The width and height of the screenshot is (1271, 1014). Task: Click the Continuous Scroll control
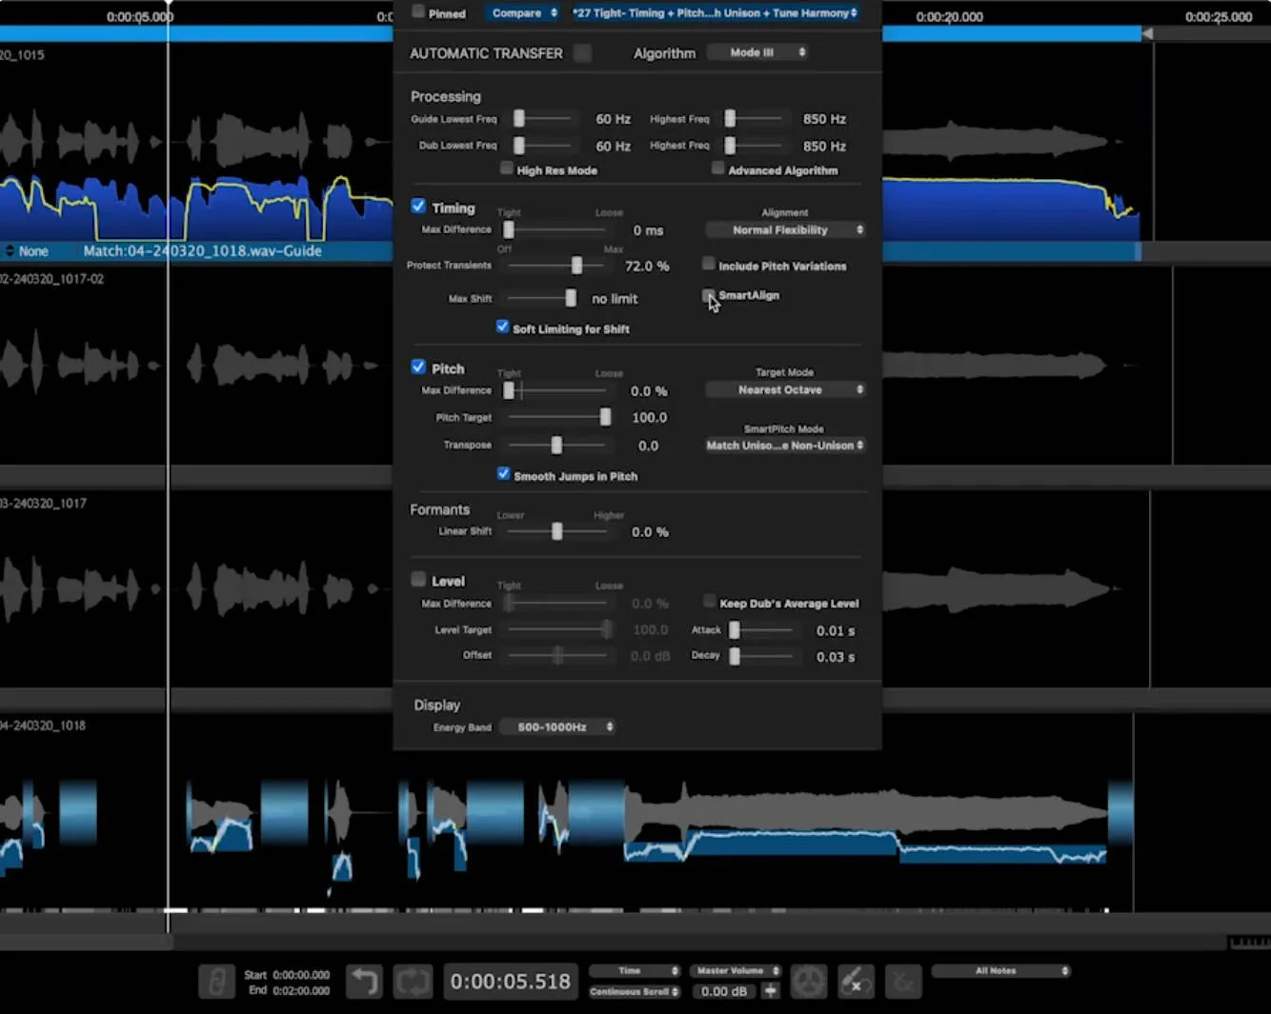pos(633,991)
